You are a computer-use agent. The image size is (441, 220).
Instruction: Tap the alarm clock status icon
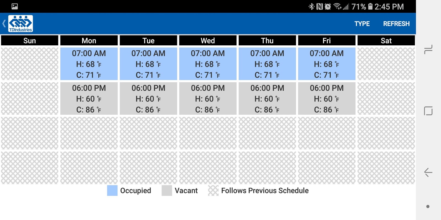(328, 7)
